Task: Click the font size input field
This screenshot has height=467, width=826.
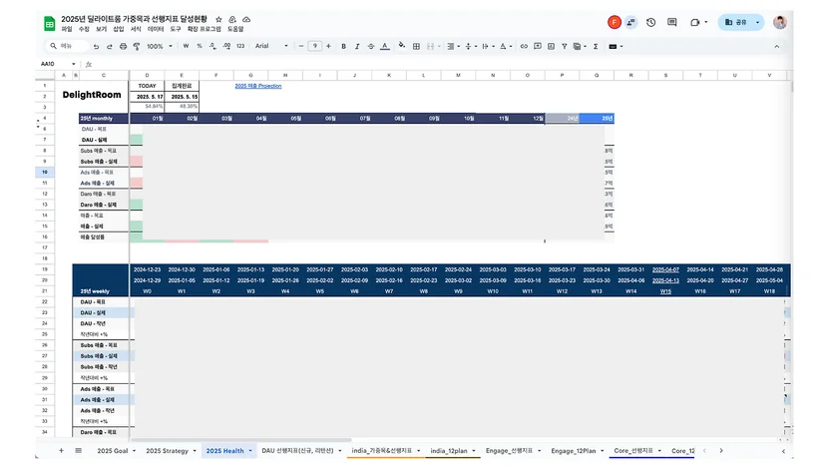Action: [314, 46]
